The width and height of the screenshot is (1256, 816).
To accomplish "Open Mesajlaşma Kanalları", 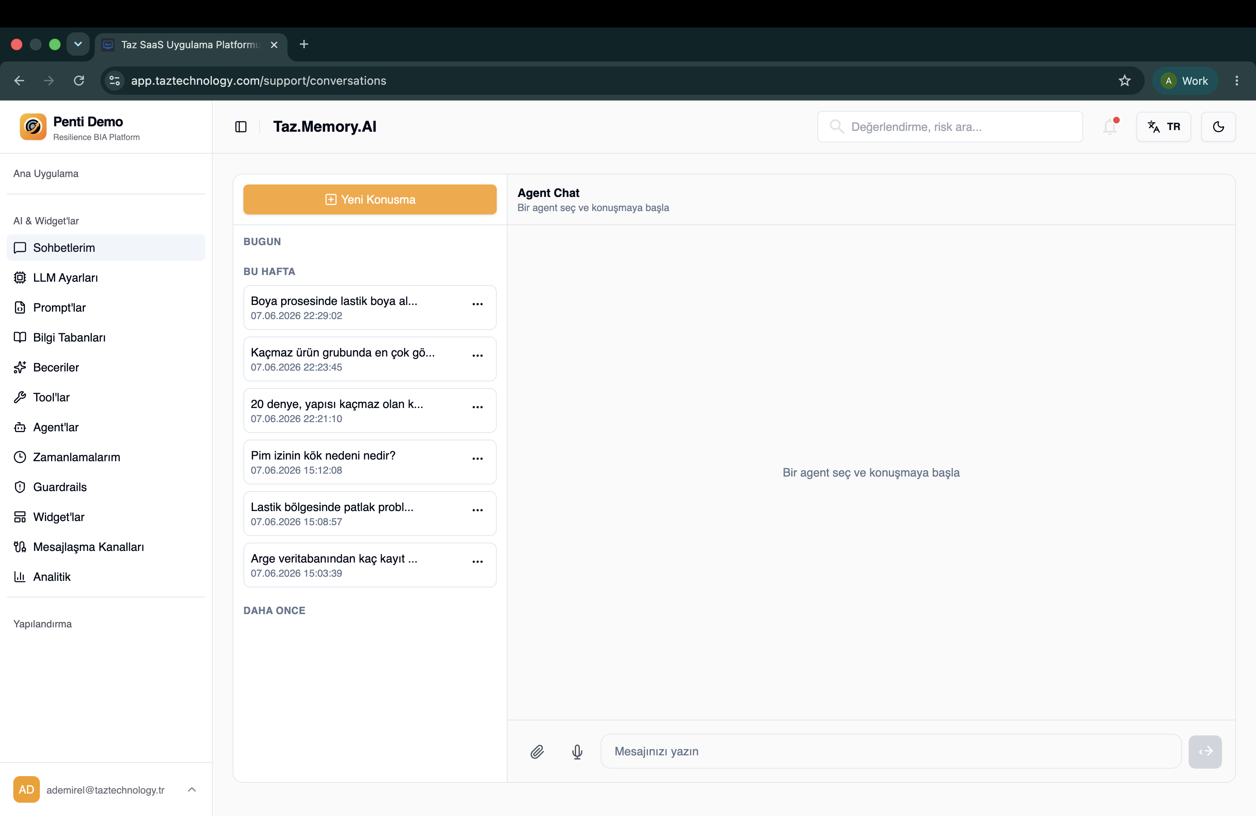I will point(106,547).
